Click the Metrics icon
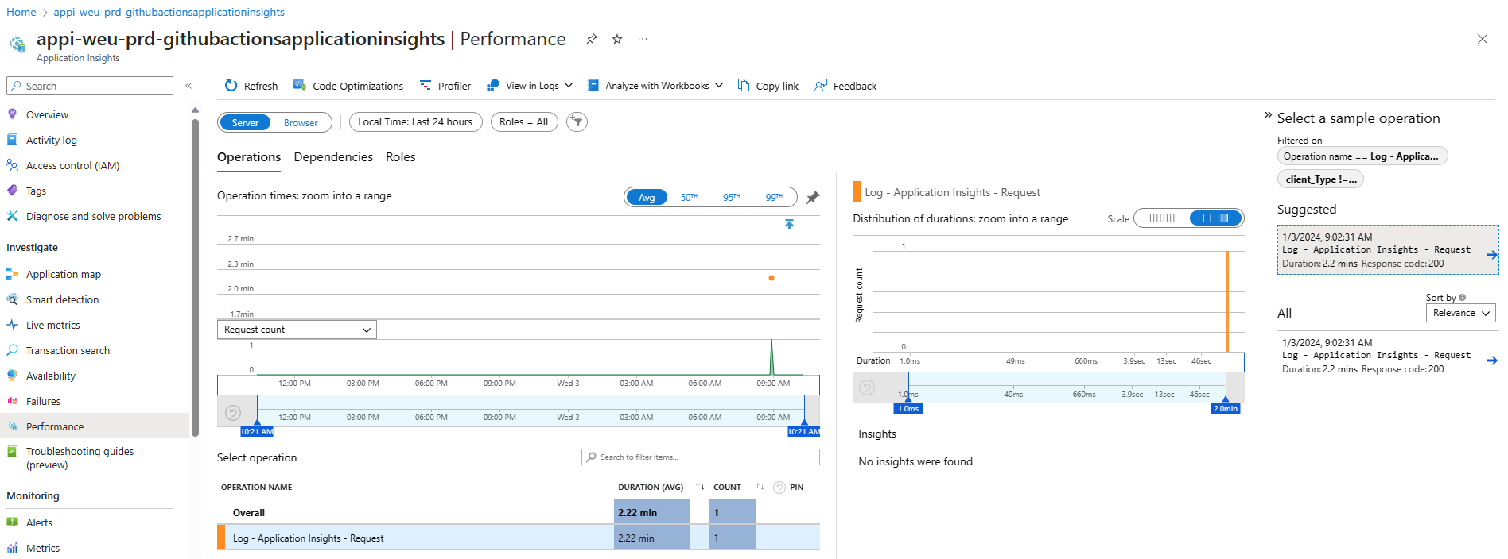Viewport: 1508px width, 559px height. [x=12, y=548]
